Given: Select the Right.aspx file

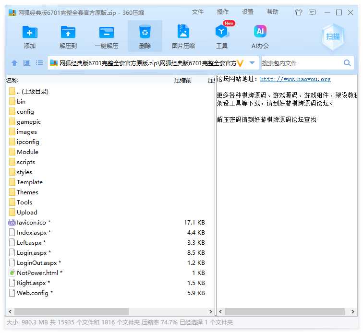Looking at the screenshot, I should tap(29, 283).
